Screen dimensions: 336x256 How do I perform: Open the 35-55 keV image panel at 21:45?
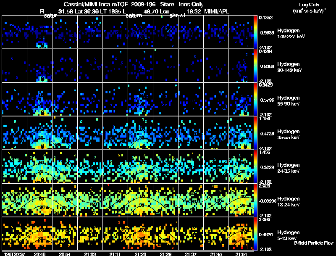click(x=216, y=133)
